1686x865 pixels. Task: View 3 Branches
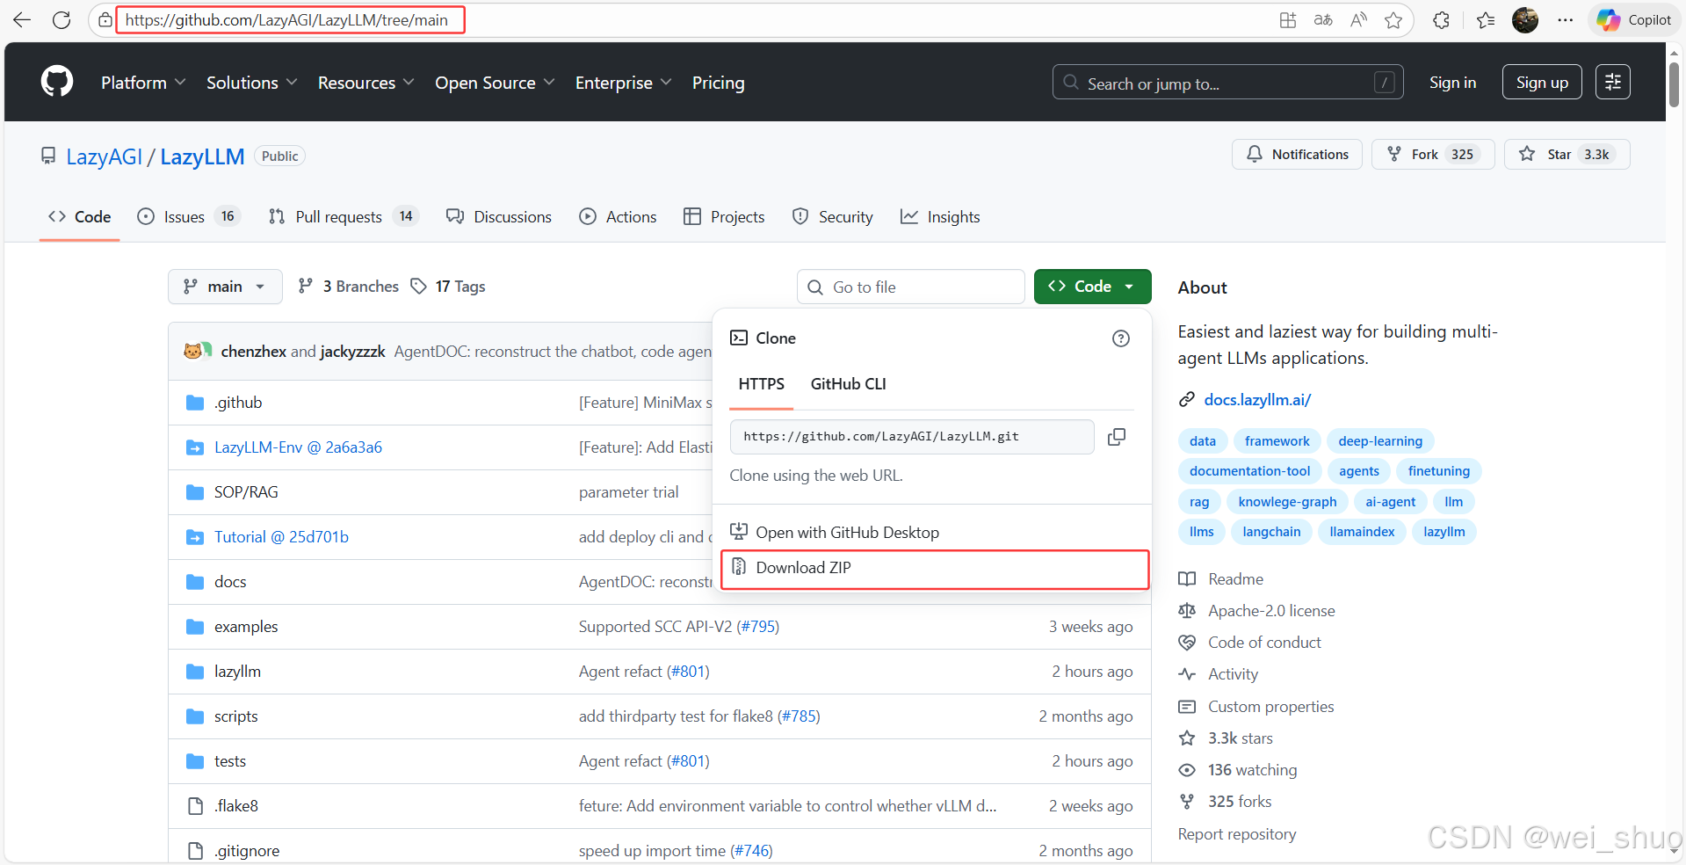pyautogui.click(x=348, y=287)
